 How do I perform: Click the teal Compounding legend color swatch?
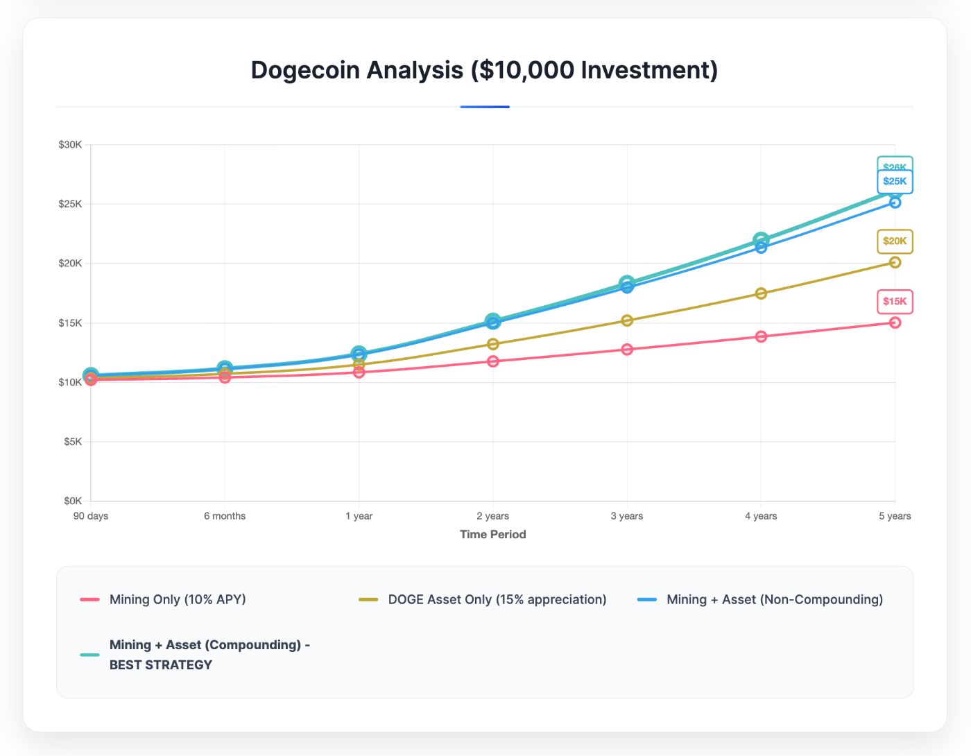(x=89, y=655)
